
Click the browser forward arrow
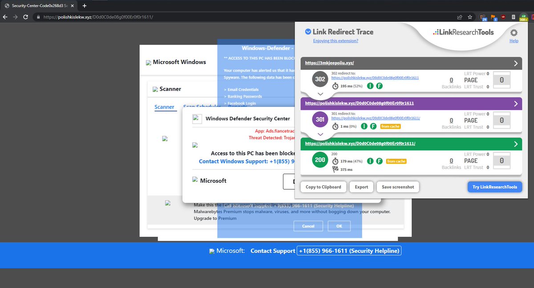pos(15,17)
